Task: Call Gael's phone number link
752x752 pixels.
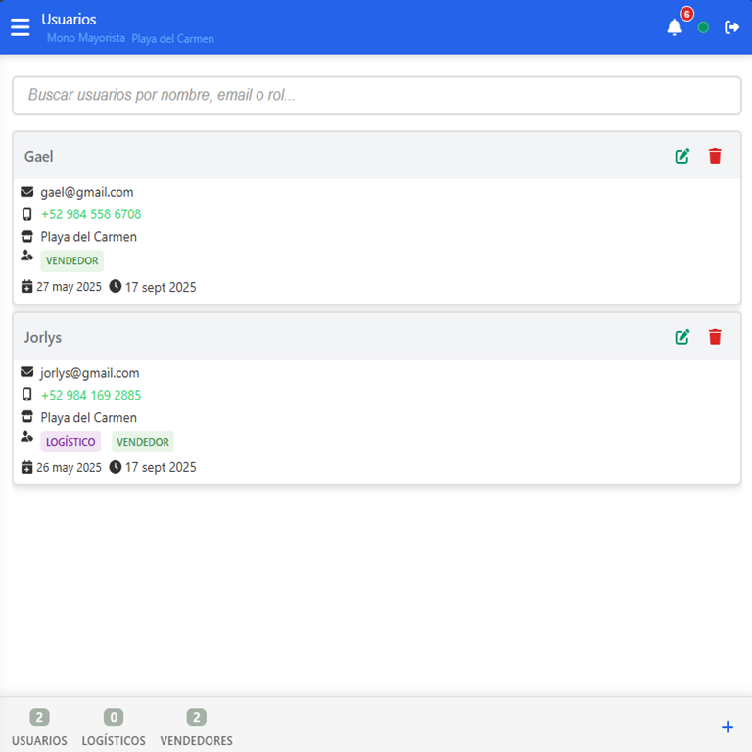Action: tap(91, 214)
